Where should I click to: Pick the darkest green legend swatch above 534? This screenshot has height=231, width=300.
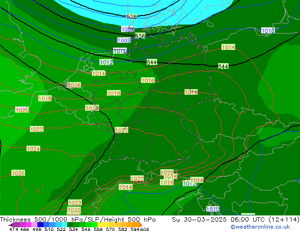coord(70,225)
